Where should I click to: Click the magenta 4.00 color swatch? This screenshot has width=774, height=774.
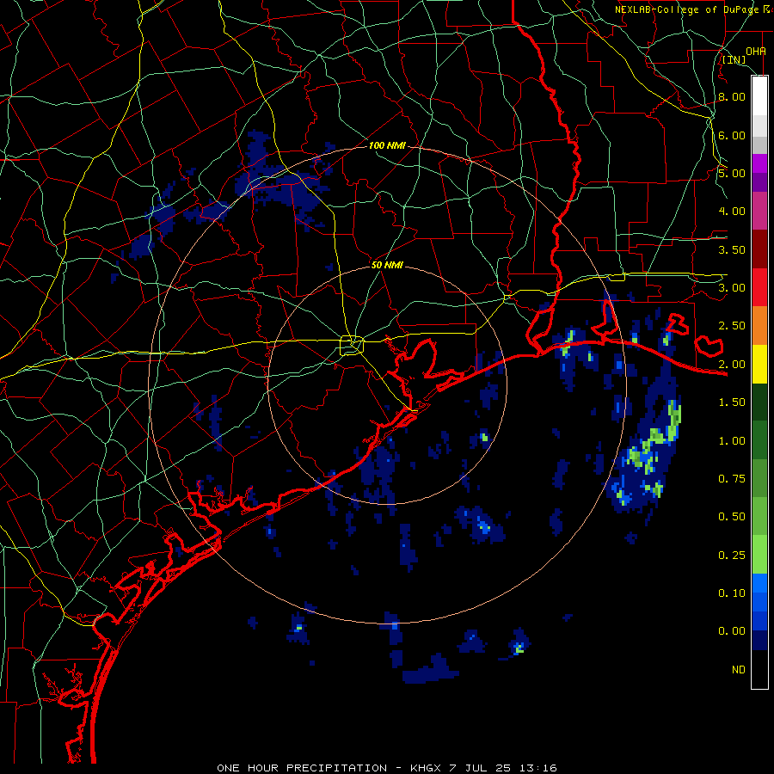click(759, 212)
